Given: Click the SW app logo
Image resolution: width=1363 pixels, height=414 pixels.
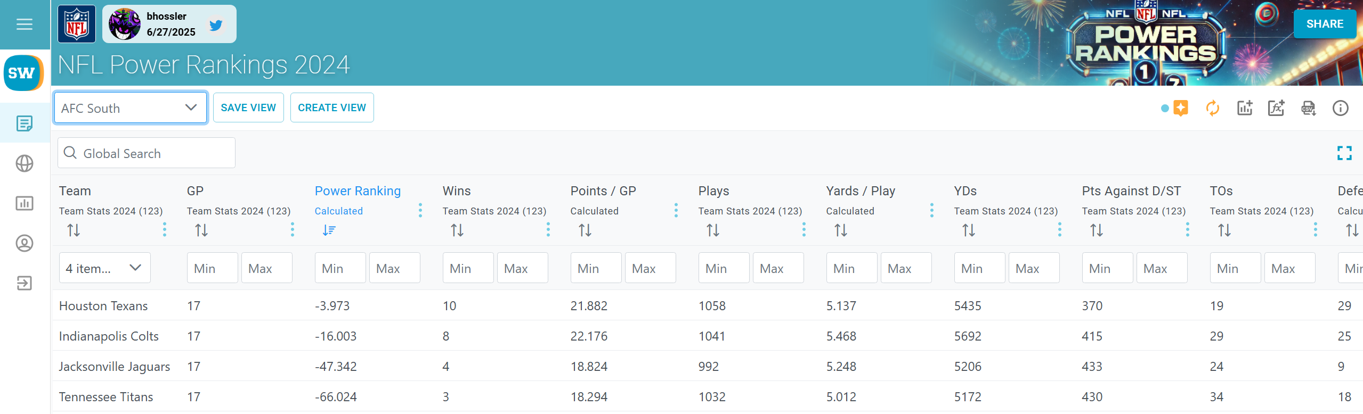Looking at the screenshot, I should pyautogui.click(x=23, y=73).
